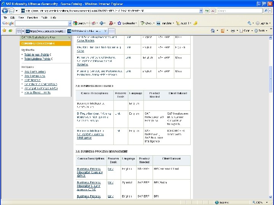
Task: Click the Google Toolbar Check spelling button
Action: (148, 23)
